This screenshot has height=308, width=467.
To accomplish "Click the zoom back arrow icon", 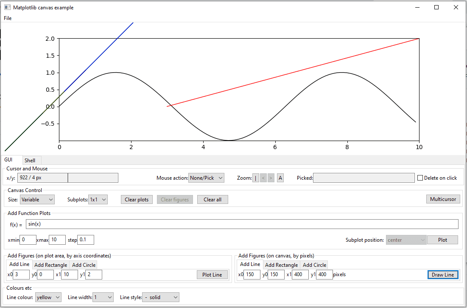I will [263, 178].
